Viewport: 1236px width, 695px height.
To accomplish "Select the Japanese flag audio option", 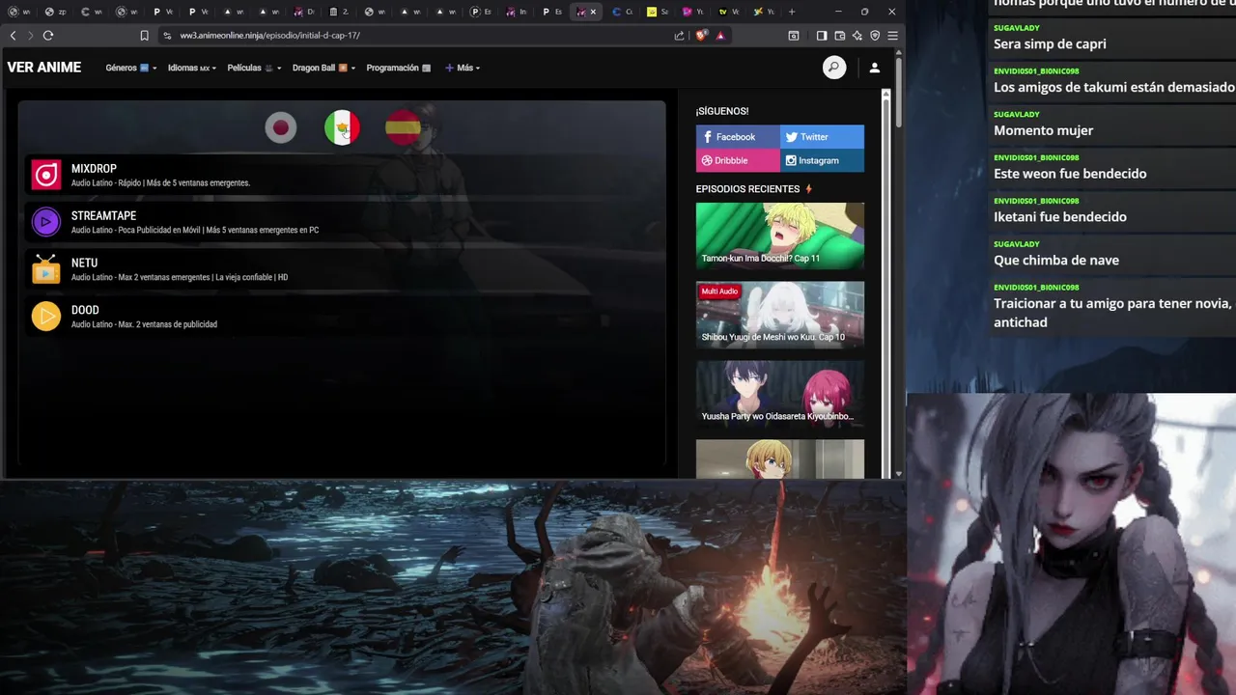I will [281, 127].
